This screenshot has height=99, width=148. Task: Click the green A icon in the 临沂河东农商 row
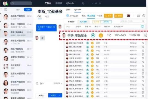click(x=88, y=43)
